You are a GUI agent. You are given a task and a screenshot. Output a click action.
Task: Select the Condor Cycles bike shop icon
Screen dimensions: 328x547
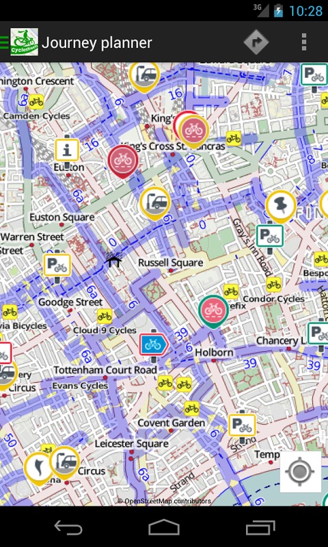click(274, 284)
